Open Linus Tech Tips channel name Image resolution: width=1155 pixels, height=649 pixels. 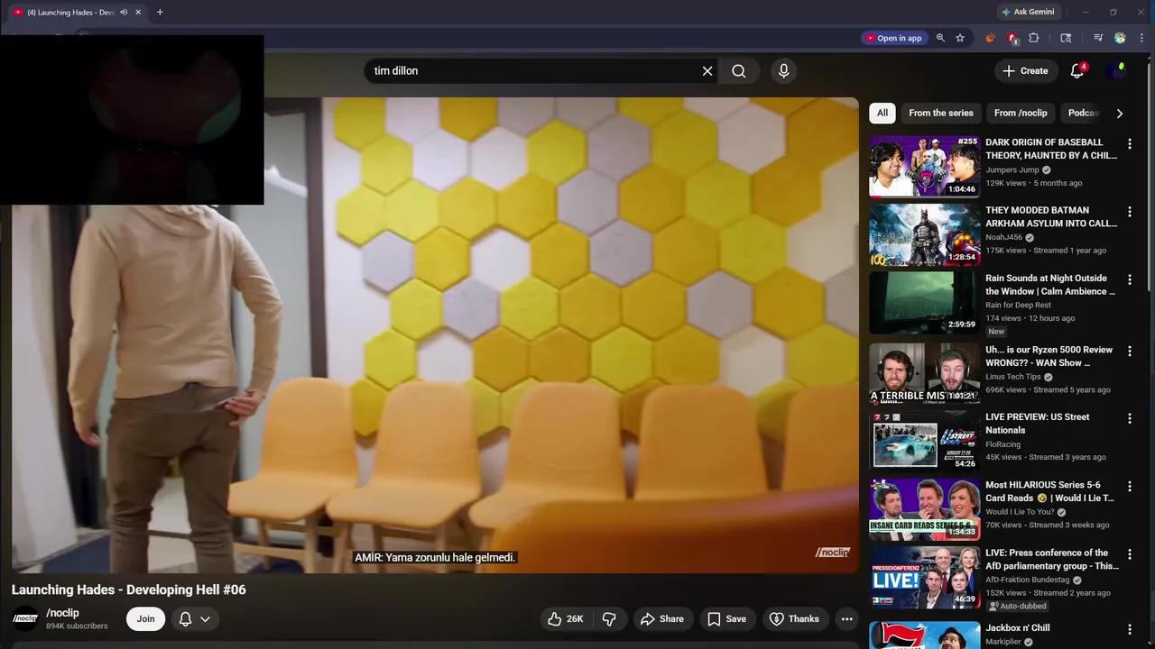point(1013,377)
